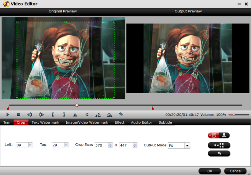Click the left-middle crop handle

pyautogui.click(x=17, y=61)
